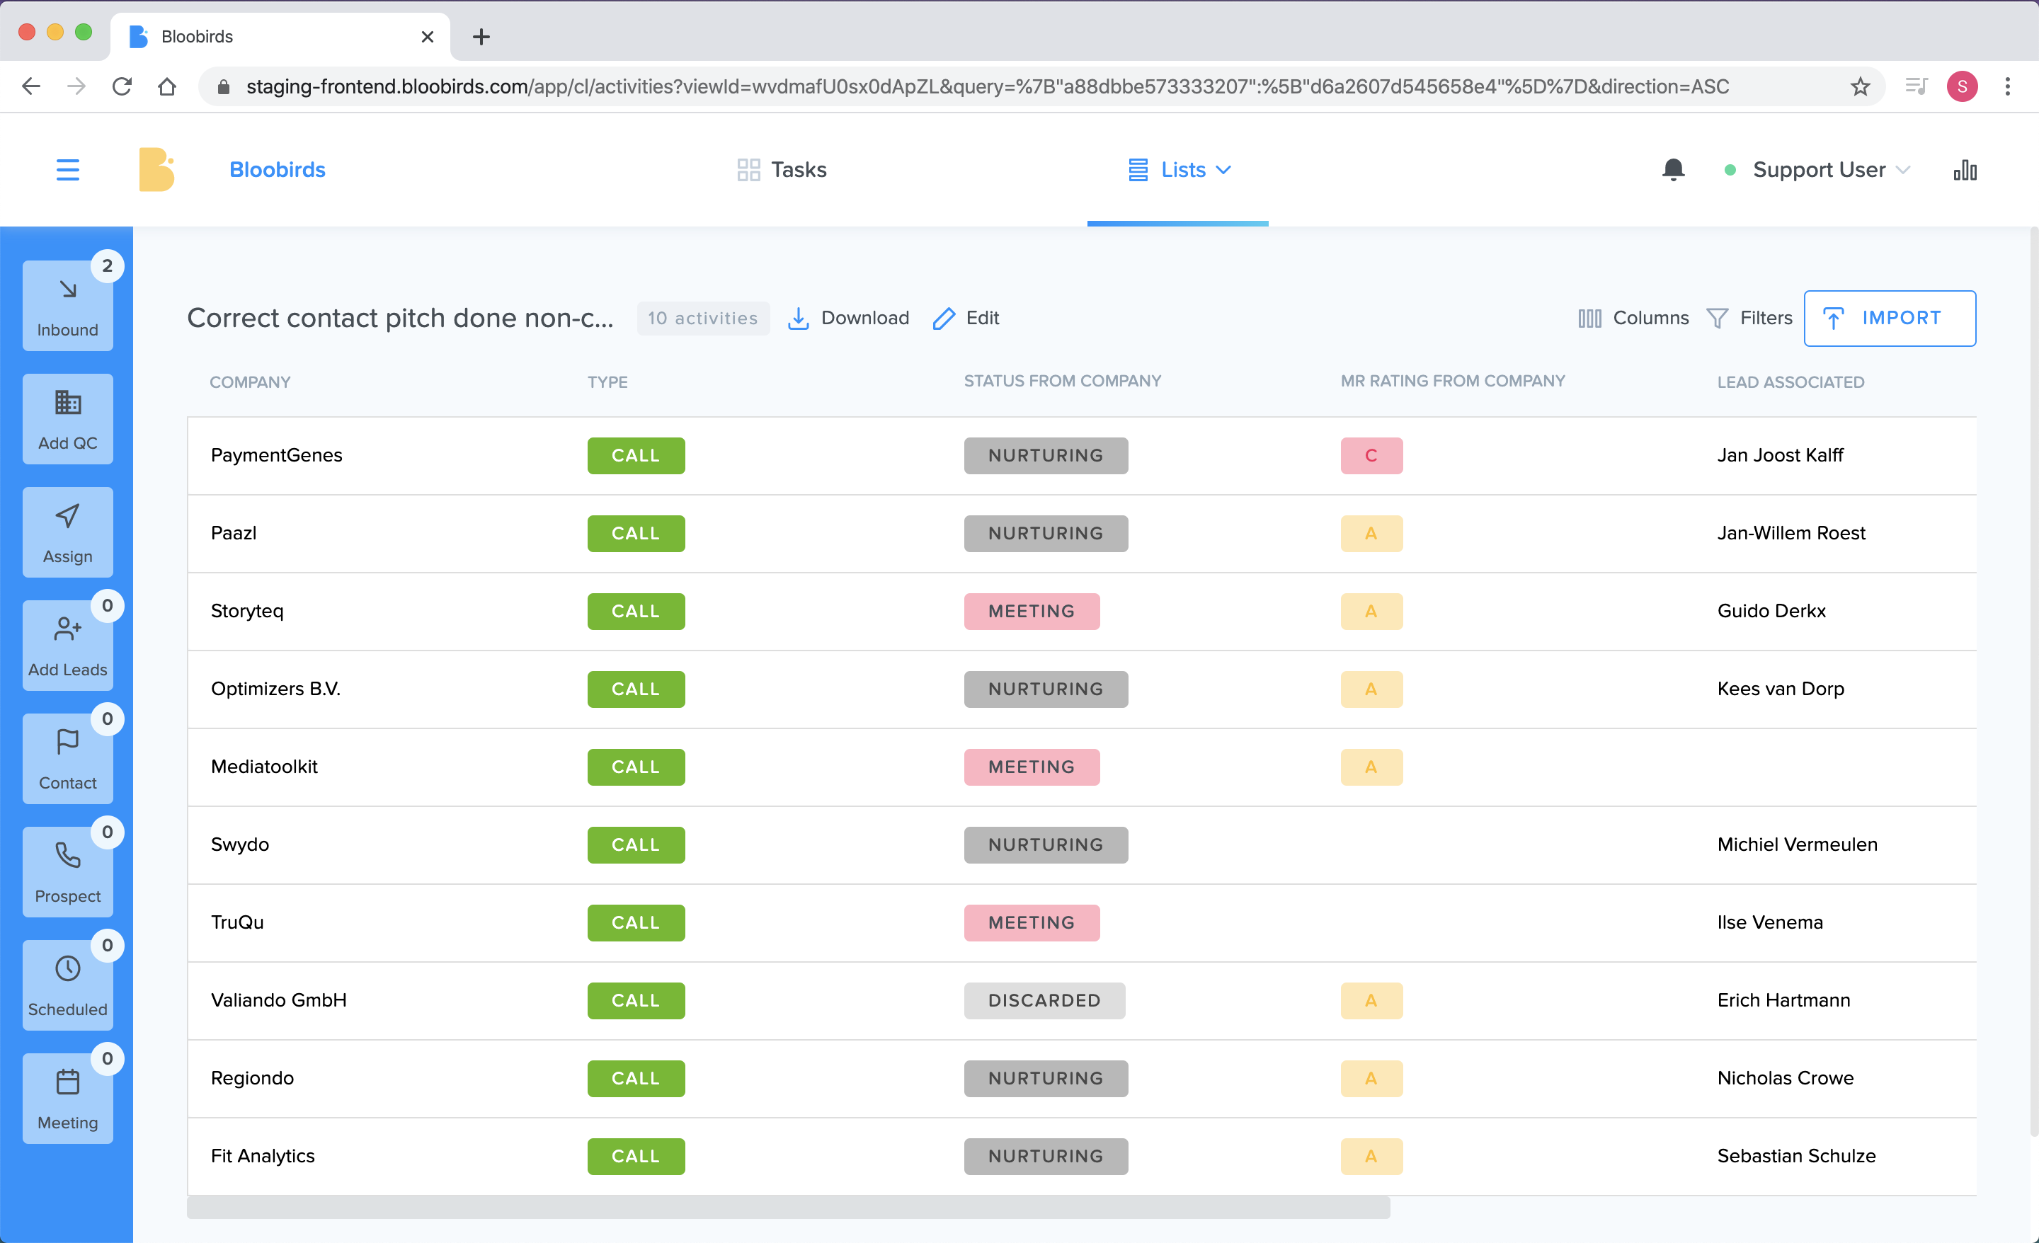Click the list title Correct contact pitch
The height and width of the screenshot is (1243, 2039).
tap(401, 318)
